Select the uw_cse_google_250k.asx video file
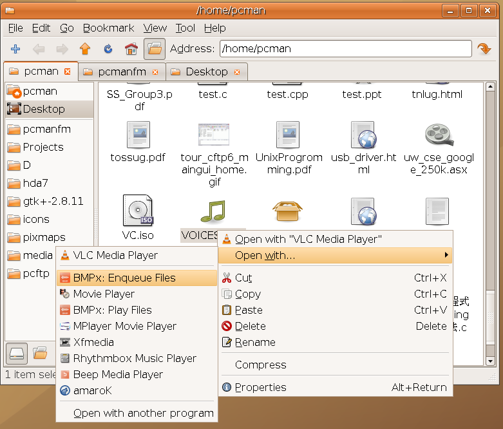This screenshot has height=429, width=503. coord(439,137)
